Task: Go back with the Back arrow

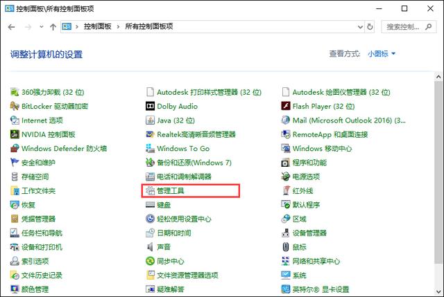Action: 12,27
